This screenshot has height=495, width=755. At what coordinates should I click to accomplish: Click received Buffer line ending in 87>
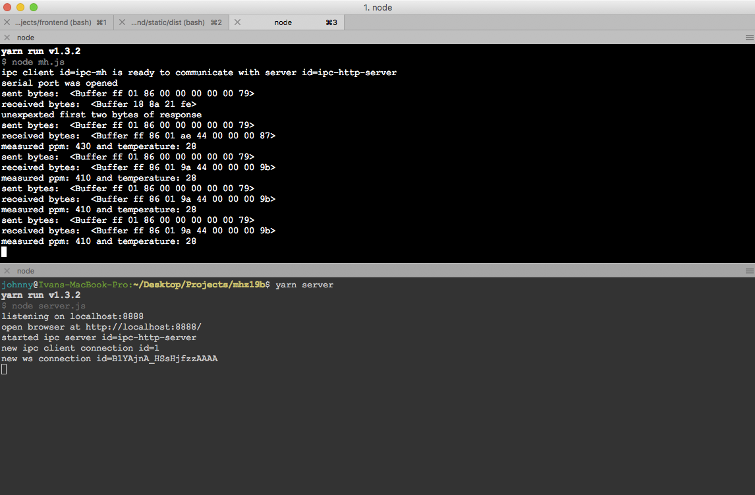coord(138,136)
